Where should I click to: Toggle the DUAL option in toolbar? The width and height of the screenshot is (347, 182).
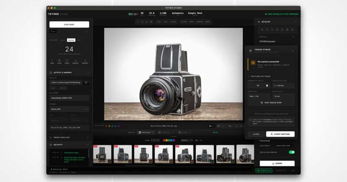tap(208, 22)
